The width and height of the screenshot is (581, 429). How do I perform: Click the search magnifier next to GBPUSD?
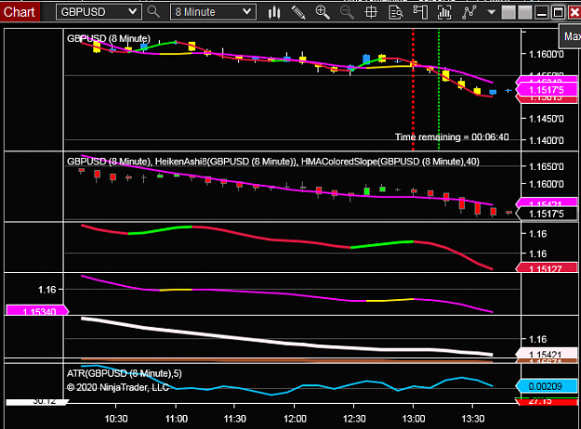[x=153, y=12]
